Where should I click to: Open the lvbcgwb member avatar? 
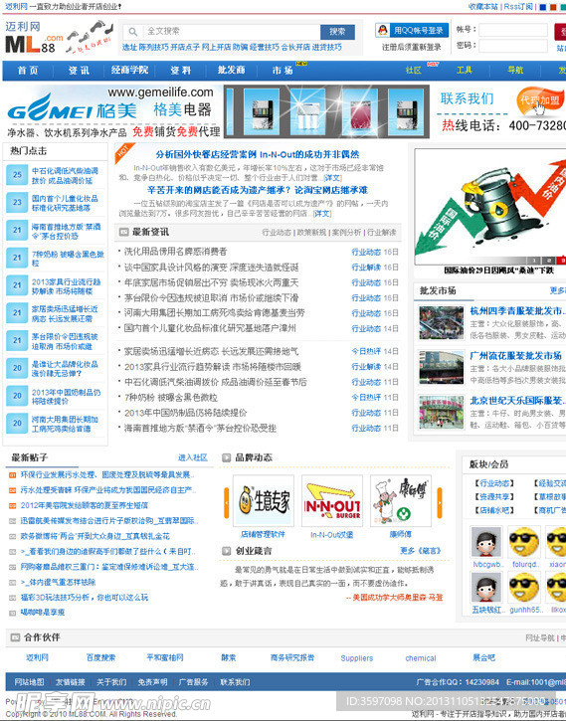click(485, 542)
